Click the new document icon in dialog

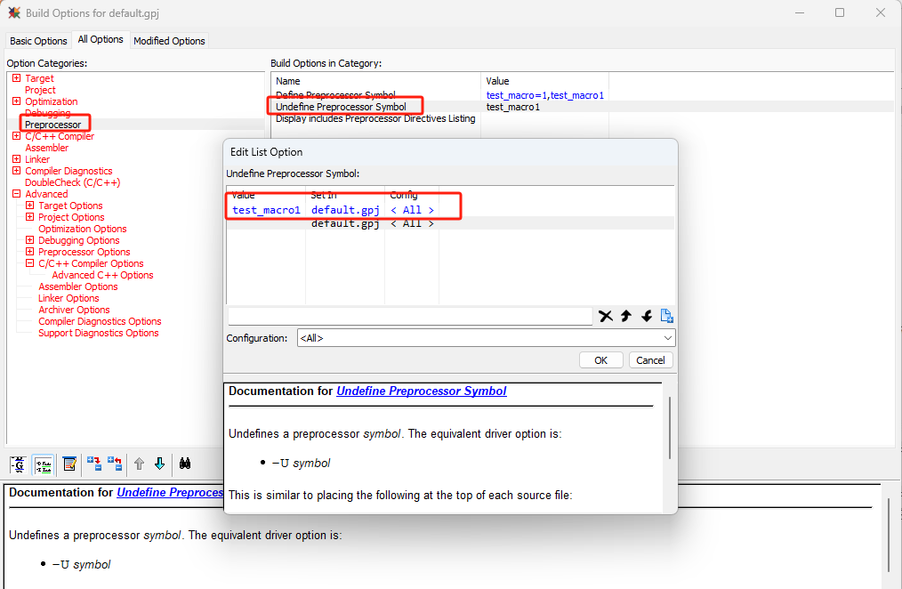click(667, 316)
